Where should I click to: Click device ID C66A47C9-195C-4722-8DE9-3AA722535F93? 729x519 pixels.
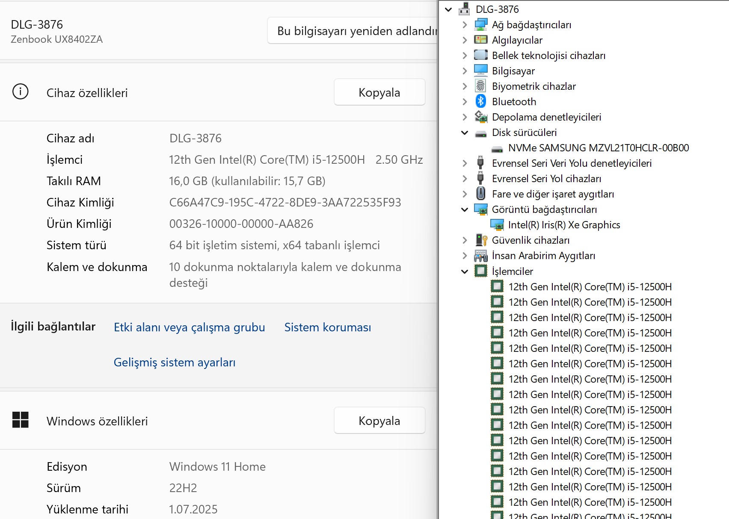[x=285, y=203]
